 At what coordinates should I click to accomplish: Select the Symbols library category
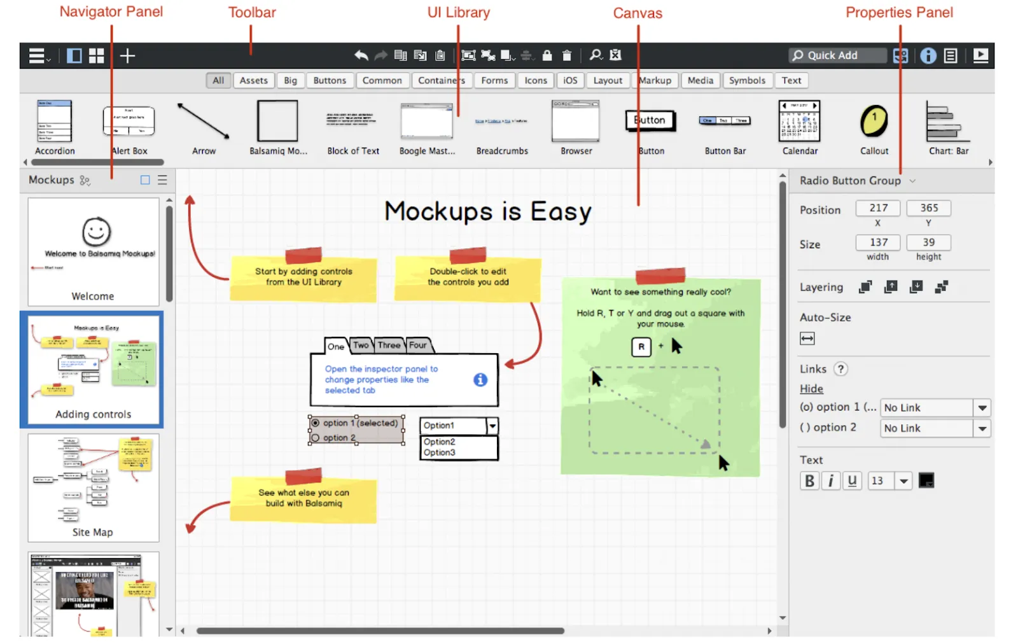pyautogui.click(x=747, y=80)
